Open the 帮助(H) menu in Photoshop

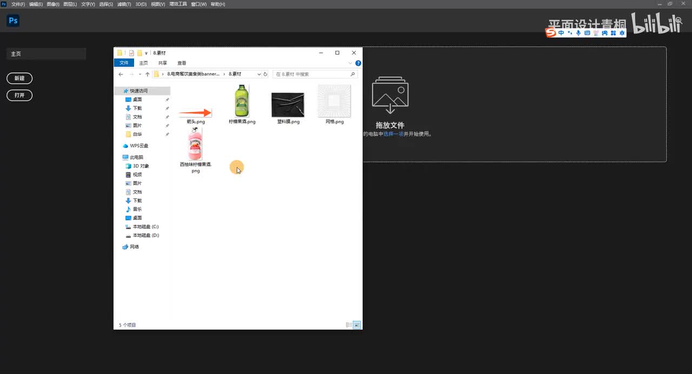point(218,4)
